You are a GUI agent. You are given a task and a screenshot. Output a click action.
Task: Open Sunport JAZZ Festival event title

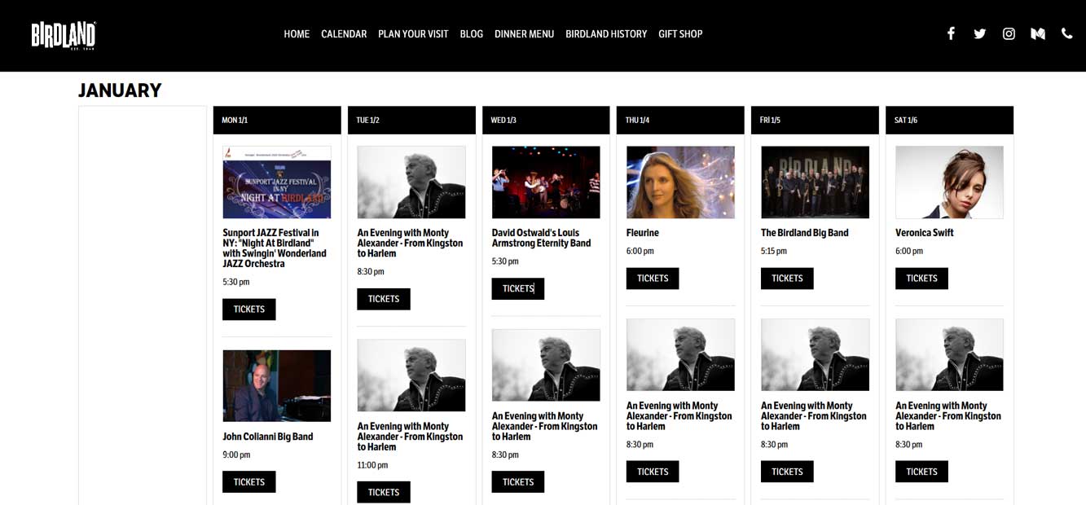275,248
